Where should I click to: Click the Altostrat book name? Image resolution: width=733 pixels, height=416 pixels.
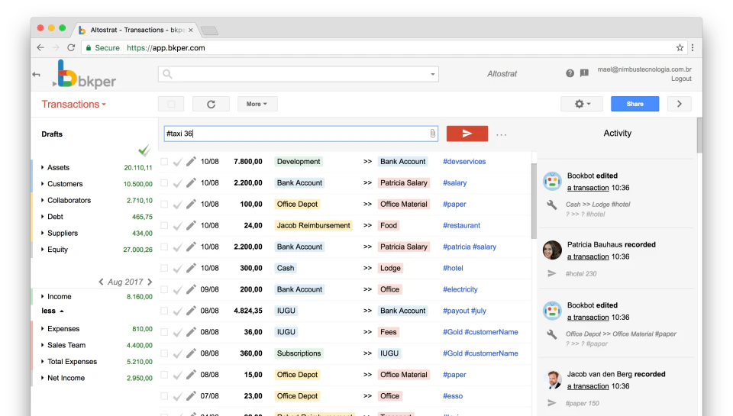tap(502, 73)
